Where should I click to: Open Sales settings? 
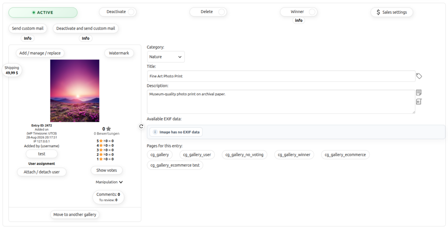coord(392,12)
